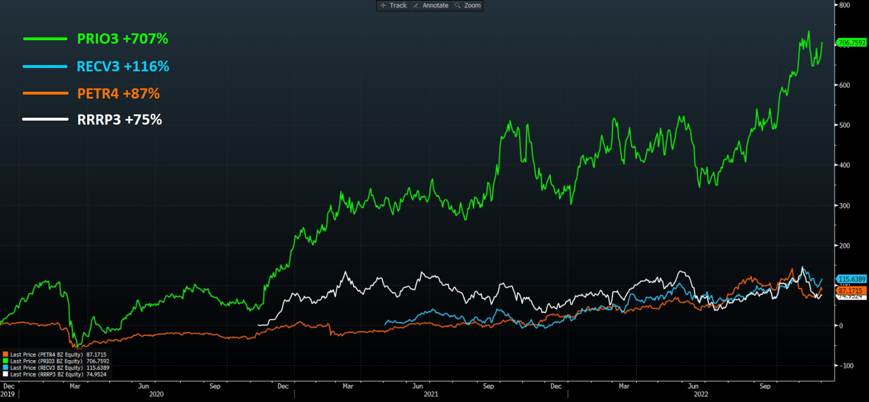Select the Zoom tool

point(468,5)
